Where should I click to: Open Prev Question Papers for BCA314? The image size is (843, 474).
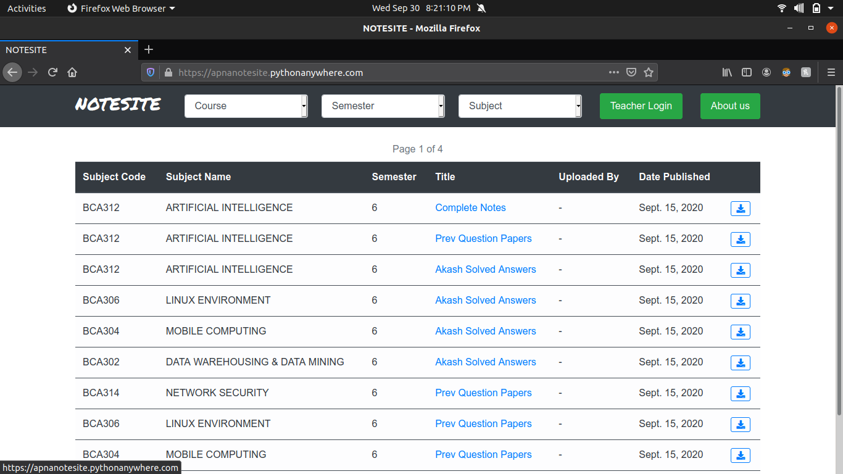click(483, 393)
